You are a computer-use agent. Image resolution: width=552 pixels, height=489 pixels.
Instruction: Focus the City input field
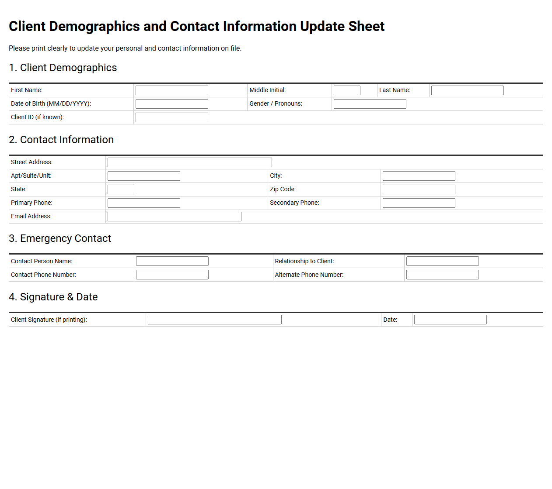pos(419,176)
